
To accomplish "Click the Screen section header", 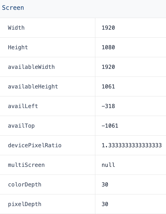I will click(x=13, y=8).
